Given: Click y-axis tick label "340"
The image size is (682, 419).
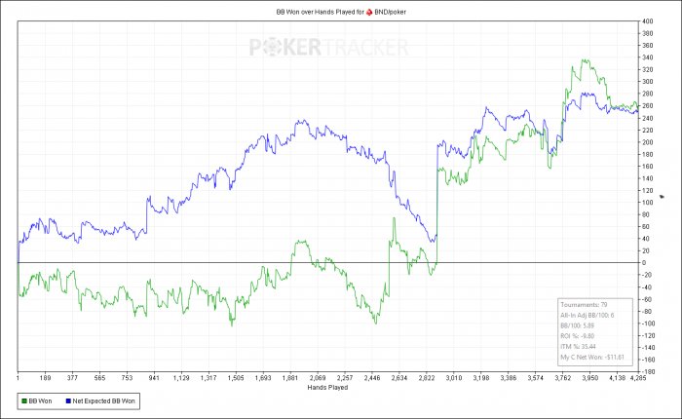Looking at the screenshot, I should point(648,57).
